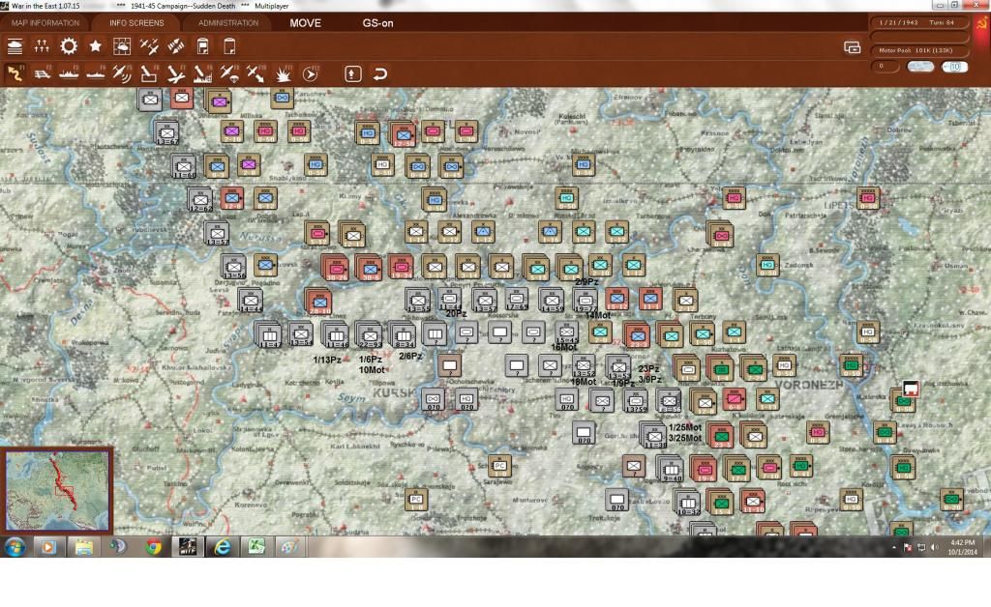Click the star victory icon
This screenshot has width=991, height=607.
pyautogui.click(x=96, y=46)
